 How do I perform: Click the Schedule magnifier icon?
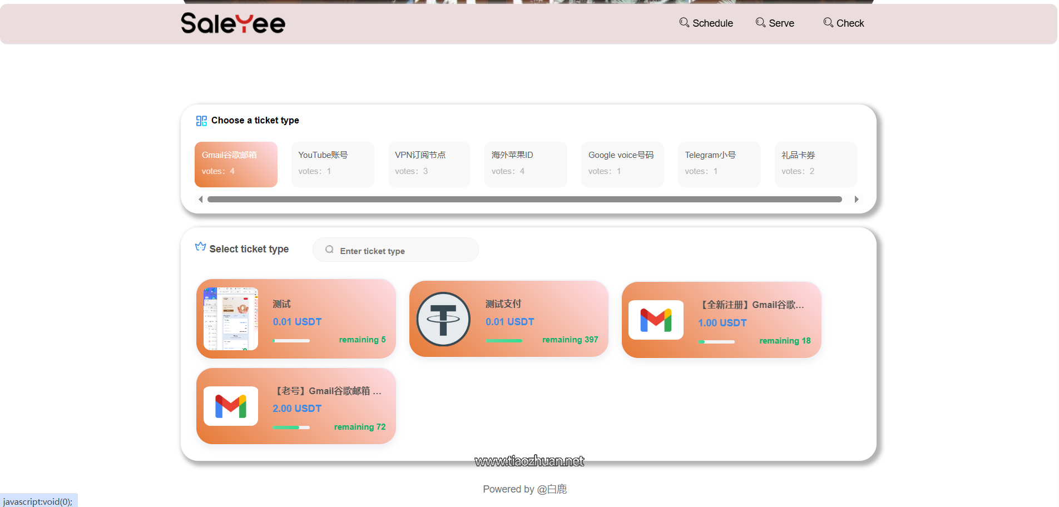684,22
